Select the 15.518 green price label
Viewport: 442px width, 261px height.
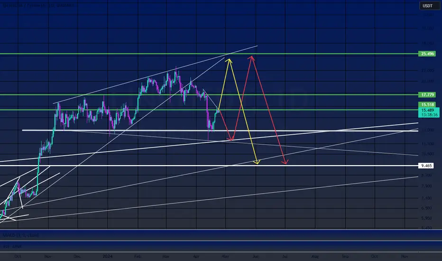click(x=427, y=105)
